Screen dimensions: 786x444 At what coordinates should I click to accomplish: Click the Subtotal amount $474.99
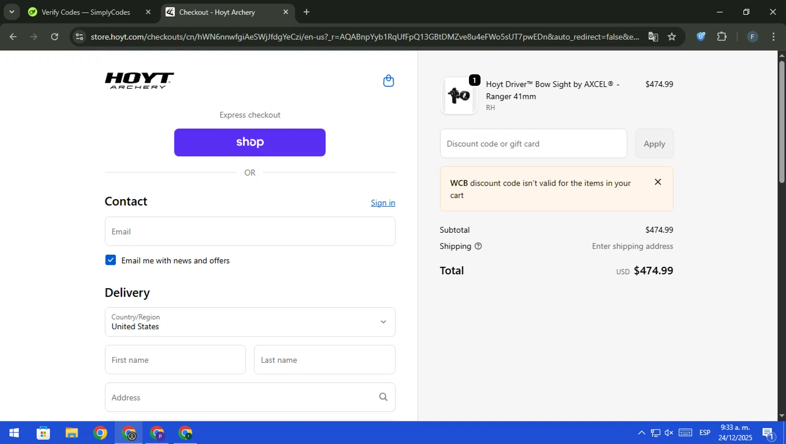point(659,230)
